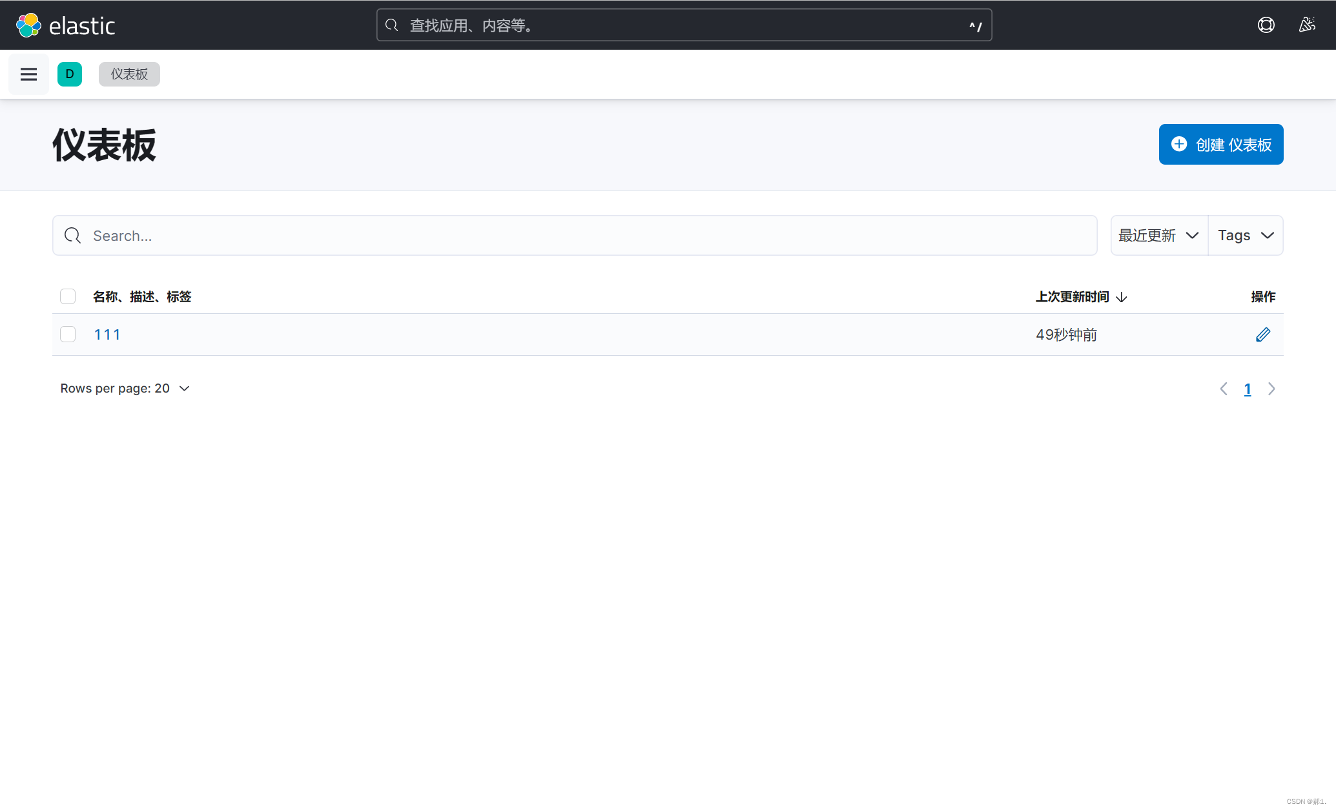Open the dashboard named 111

[107, 334]
